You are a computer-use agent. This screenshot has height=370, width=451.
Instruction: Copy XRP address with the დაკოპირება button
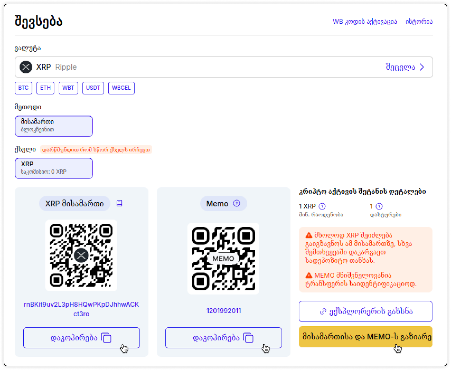81,338
